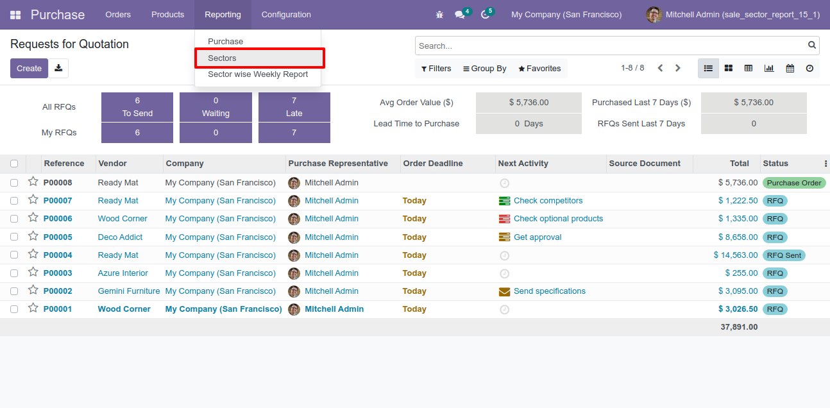Check the P00001 row checkbox
Screen dimensions: 830x408
[14, 309]
